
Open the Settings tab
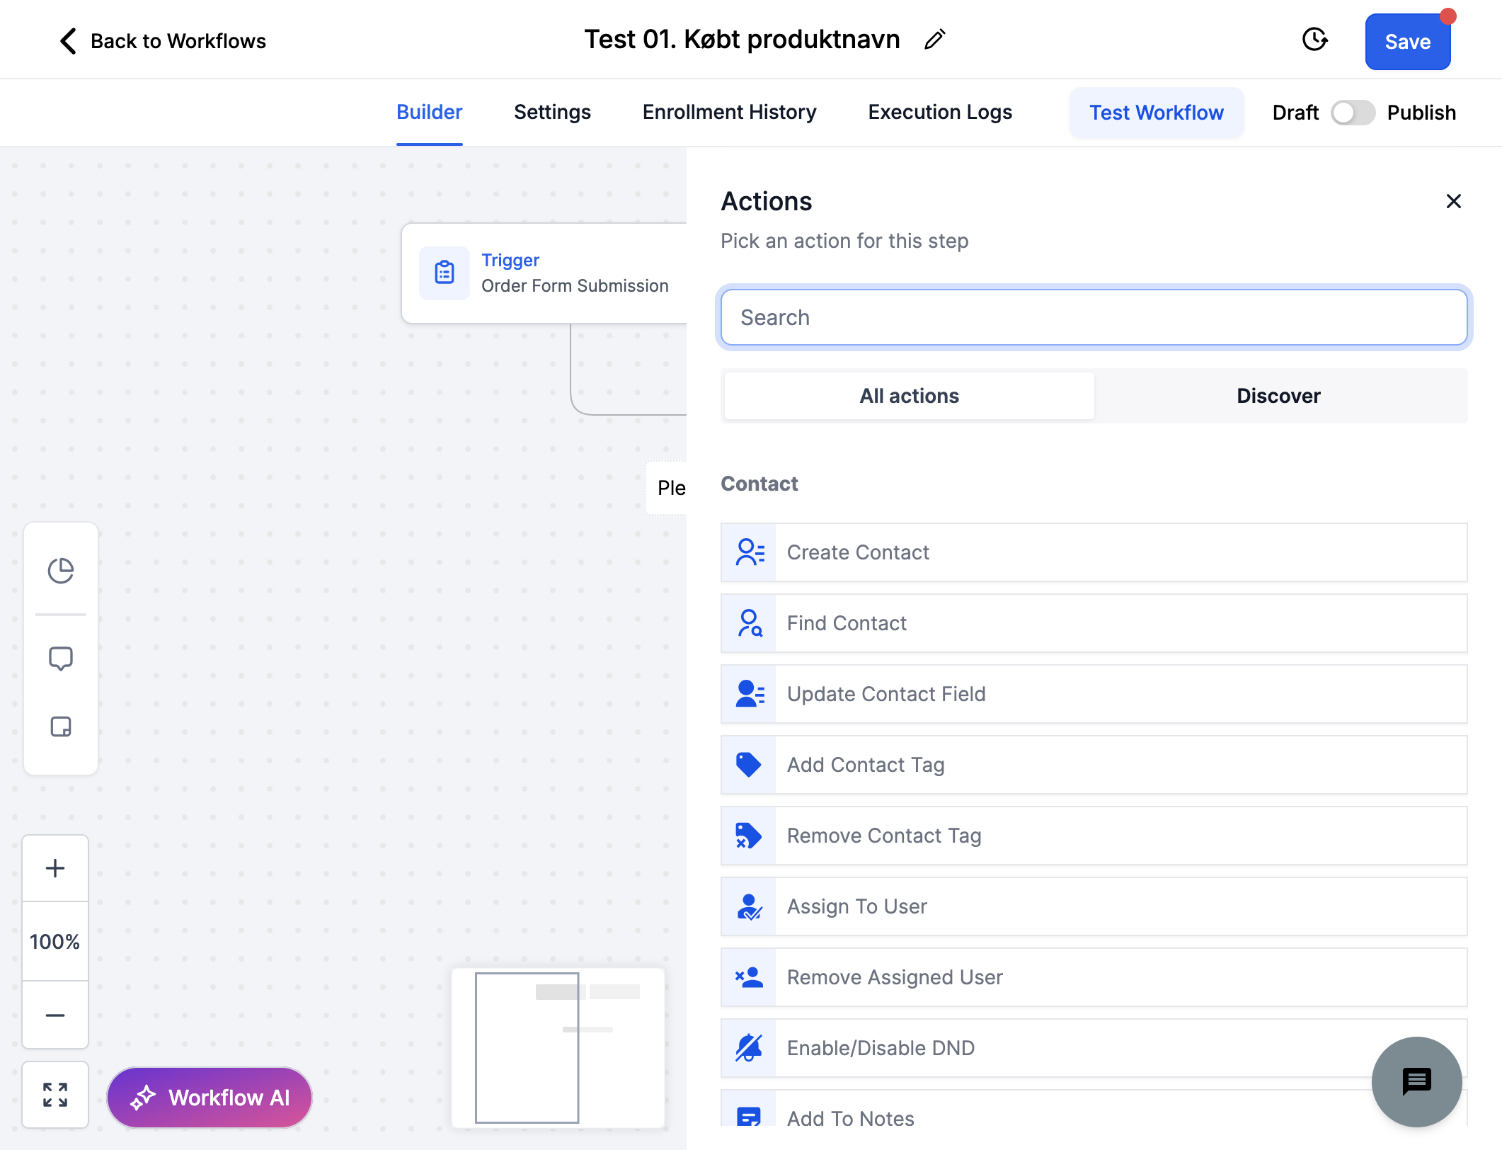552,112
